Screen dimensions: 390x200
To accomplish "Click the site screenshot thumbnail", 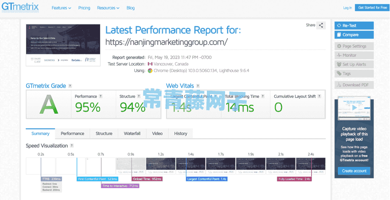I will pyautogui.click(x=63, y=45).
